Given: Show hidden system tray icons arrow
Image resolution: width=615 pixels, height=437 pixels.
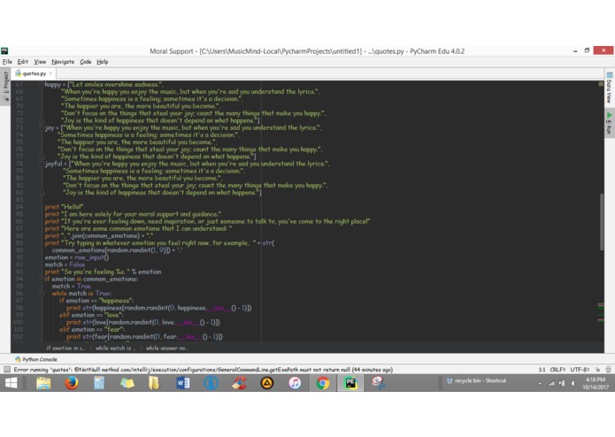Looking at the screenshot, I should click(x=540, y=384).
